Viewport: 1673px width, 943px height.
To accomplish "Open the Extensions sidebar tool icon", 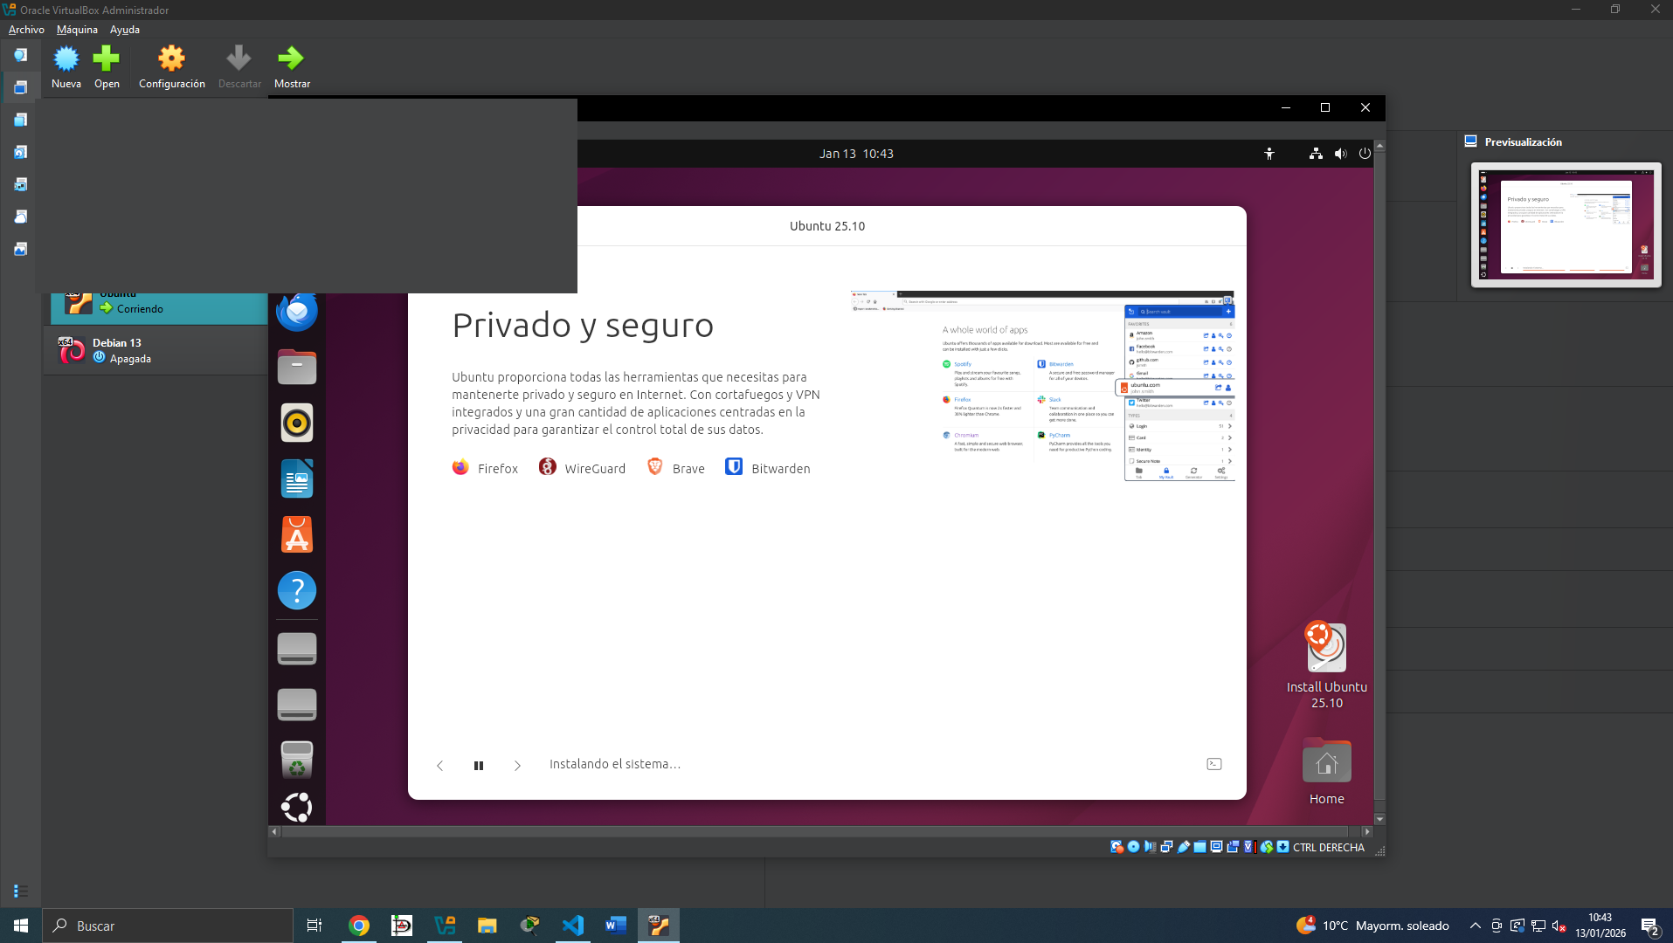I will coord(20,120).
